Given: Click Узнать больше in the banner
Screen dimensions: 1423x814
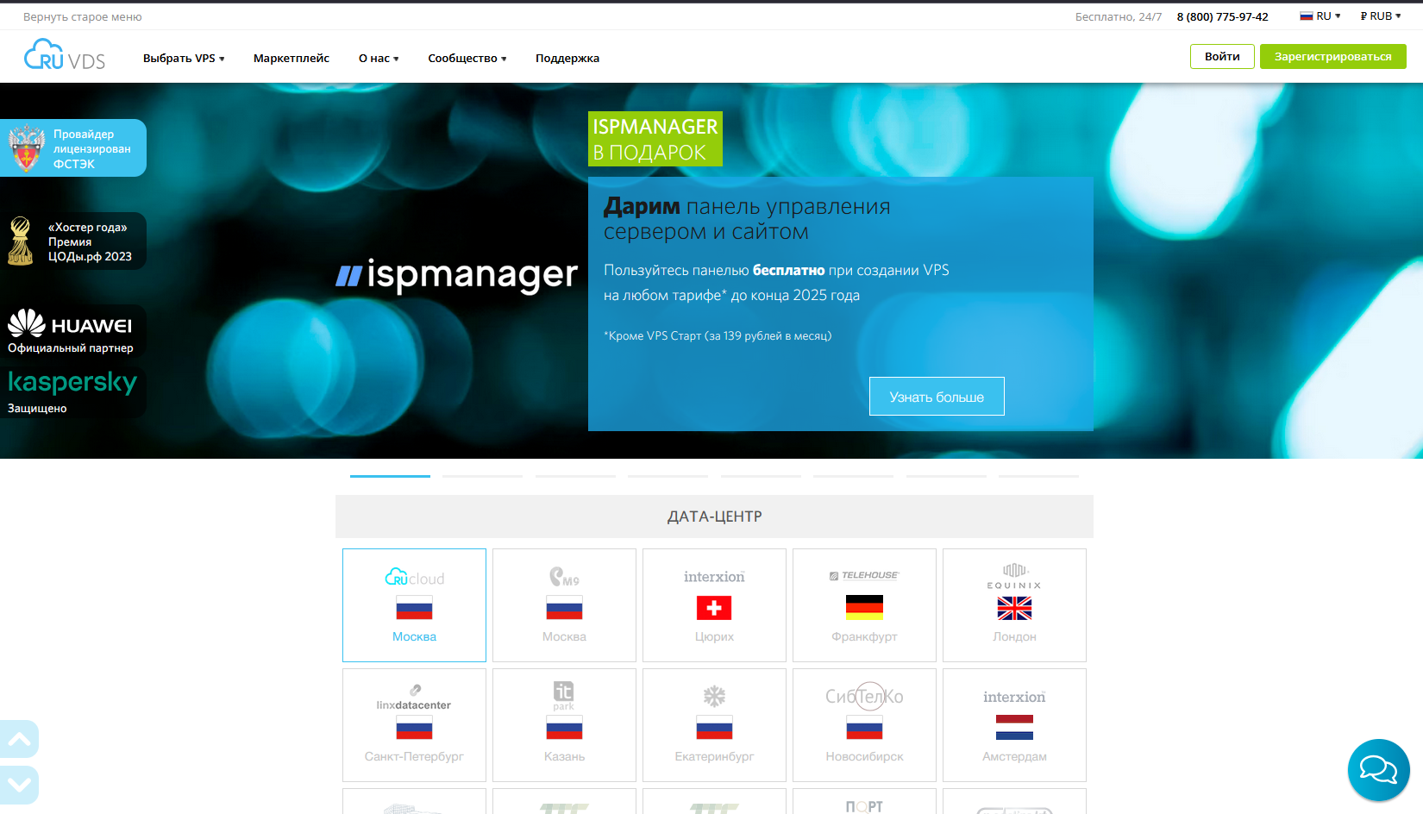Looking at the screenshot, I should point(937,397).
